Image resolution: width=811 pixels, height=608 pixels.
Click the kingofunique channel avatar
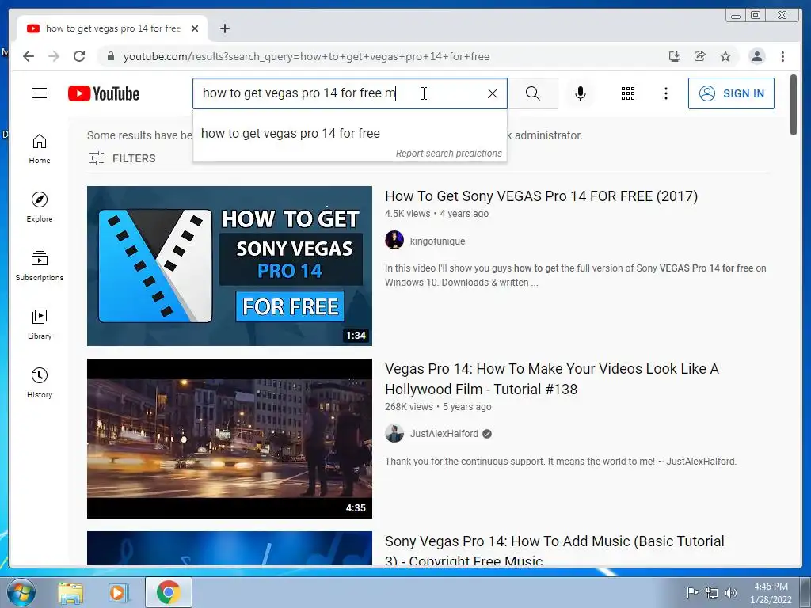[394, 240]
